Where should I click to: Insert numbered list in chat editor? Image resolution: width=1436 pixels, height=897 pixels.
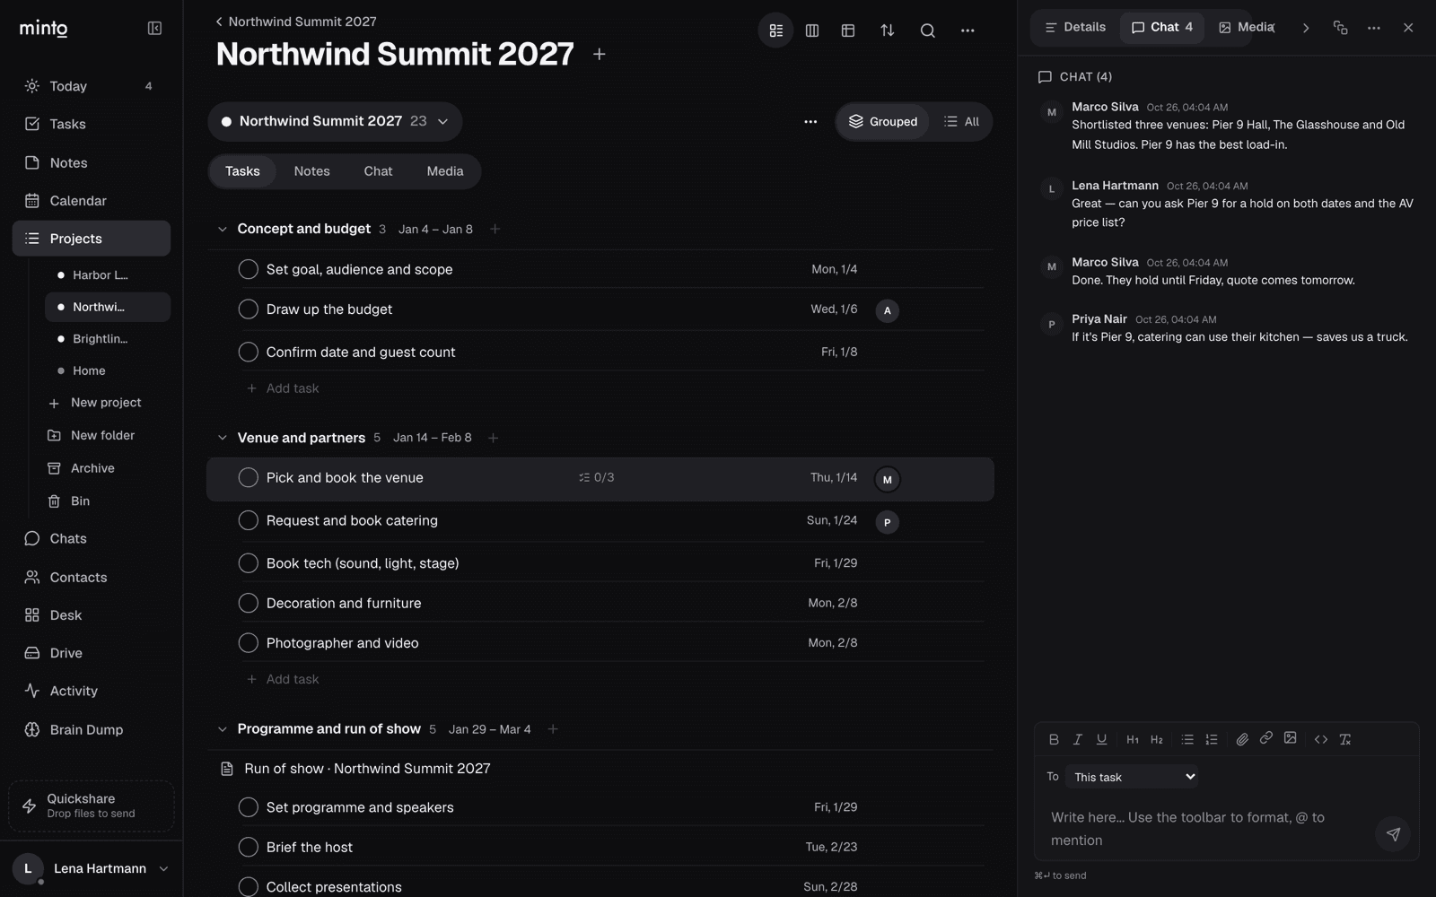(1212, 739)
